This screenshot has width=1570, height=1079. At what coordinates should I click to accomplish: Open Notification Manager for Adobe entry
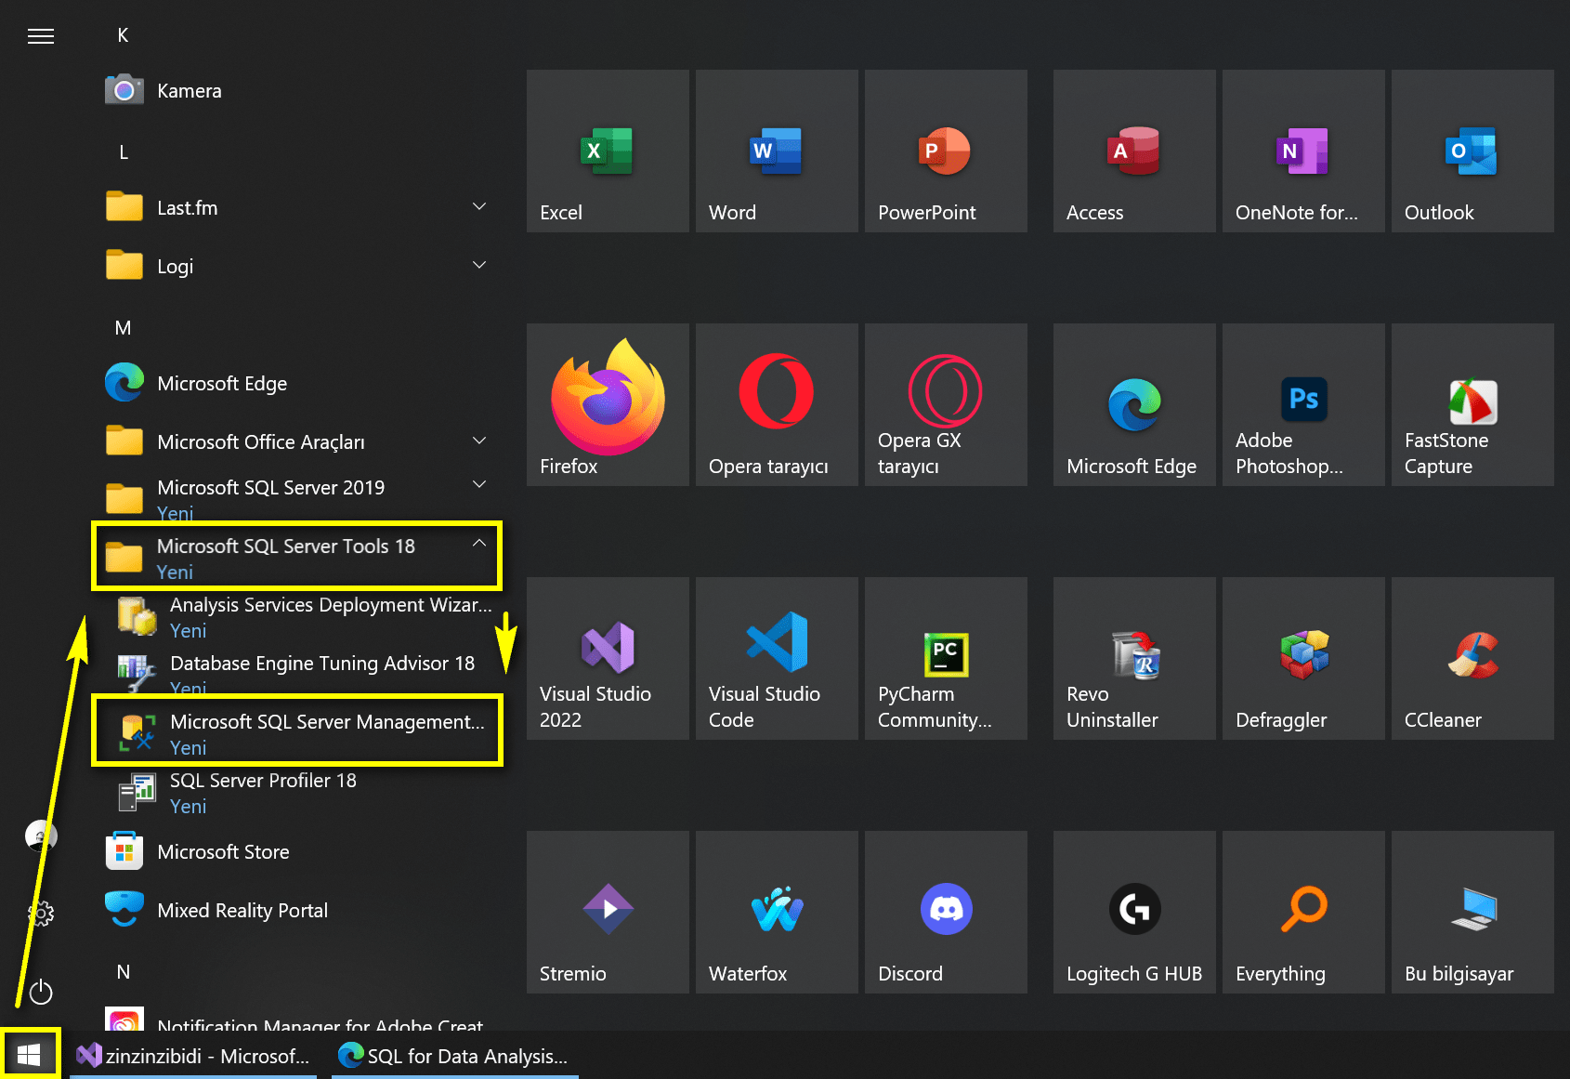[297, 1019]
